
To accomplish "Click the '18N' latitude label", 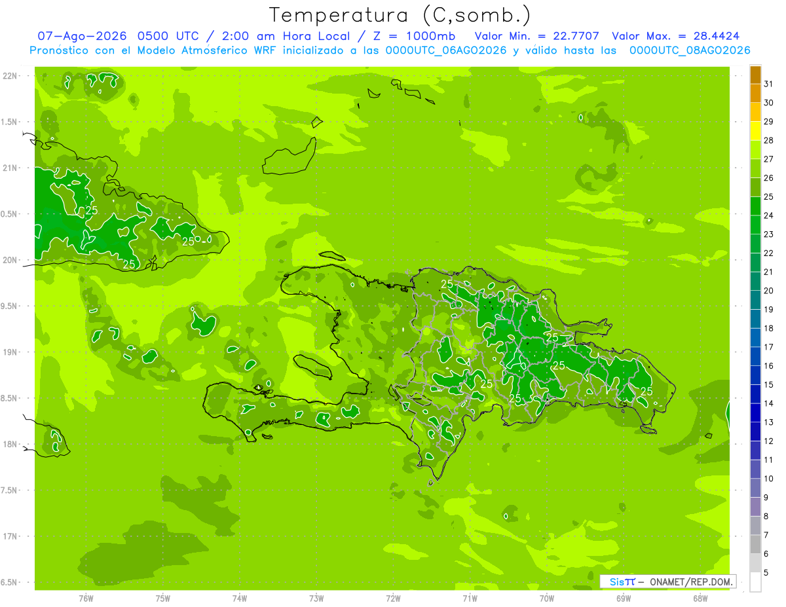I will pos(9,444).
